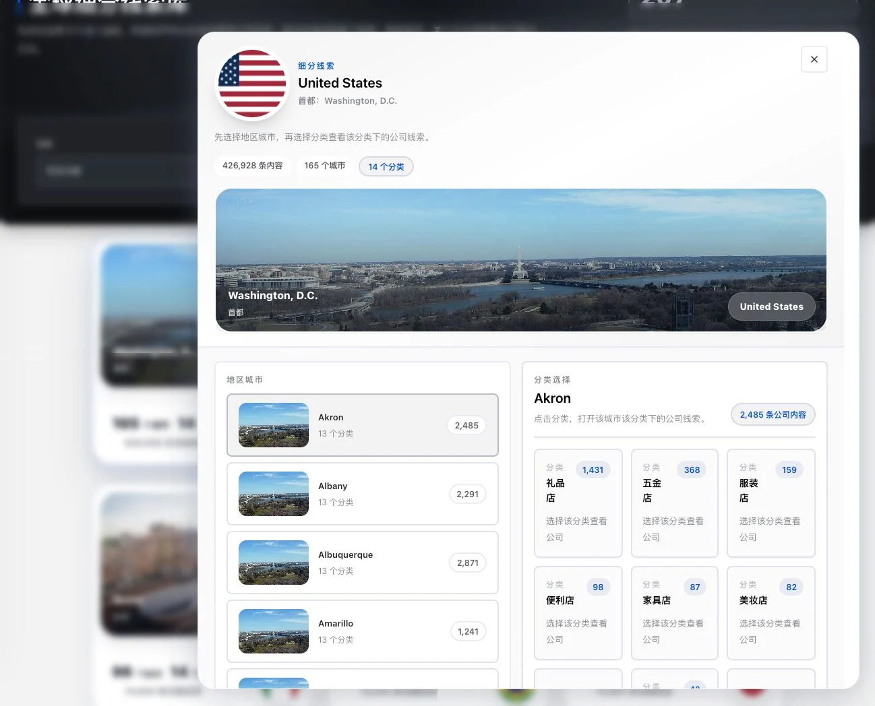This screenshot has height=706, width=875.
Task: Open the 家具店 category card
Action: [675, 613]
